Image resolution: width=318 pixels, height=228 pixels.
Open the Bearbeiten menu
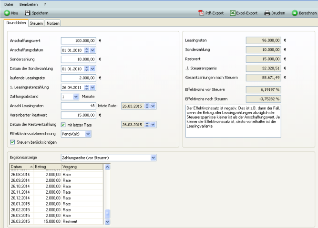pos(29,4)
